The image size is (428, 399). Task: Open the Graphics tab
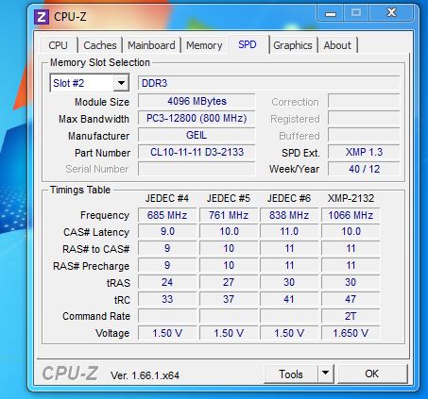point(293,45)
